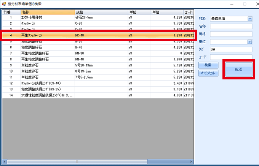Click the 規格 column header

pyautogui.click(x=101, y=12)
